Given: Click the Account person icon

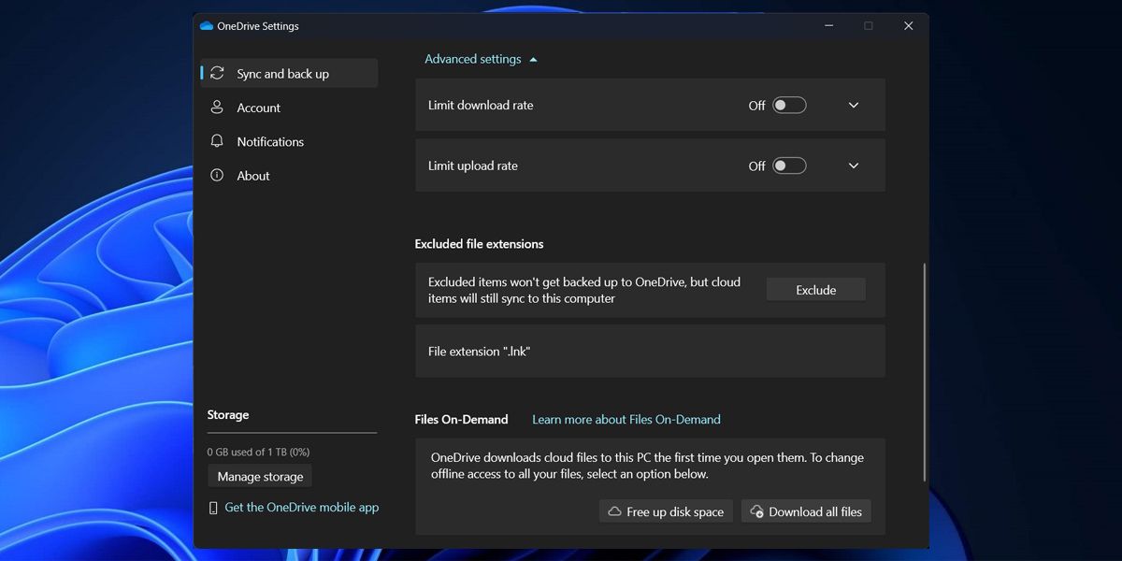Looking at the screenshot, I should 217,108.
